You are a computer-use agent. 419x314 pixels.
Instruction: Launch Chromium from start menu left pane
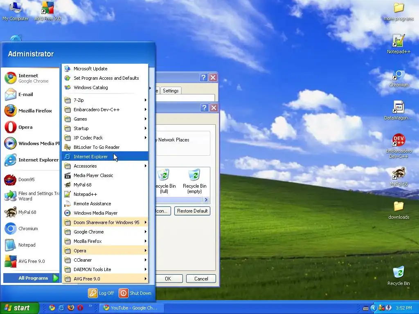click(31, 229)
